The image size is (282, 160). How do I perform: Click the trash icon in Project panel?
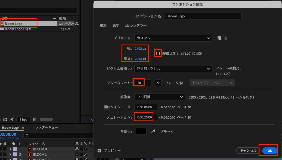click(34, 119)
